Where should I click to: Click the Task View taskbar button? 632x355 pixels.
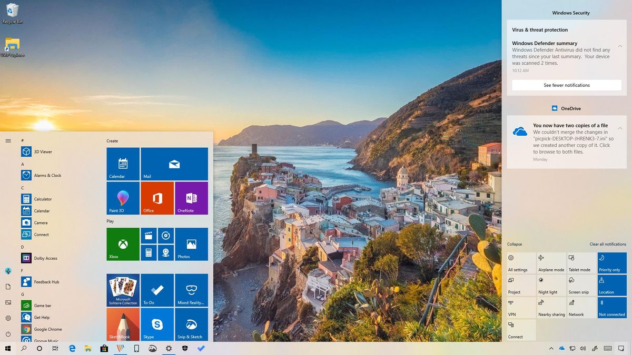pyautogui.click(x=55, y=348)
